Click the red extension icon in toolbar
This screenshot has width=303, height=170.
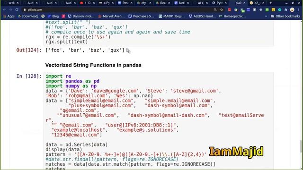point(229,9)
